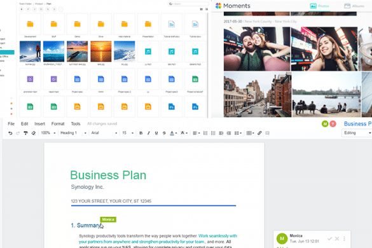This screenshot has width=372, height=248.
Task: Open the mountain climber image thumbnail
Action: click(30, 52)
